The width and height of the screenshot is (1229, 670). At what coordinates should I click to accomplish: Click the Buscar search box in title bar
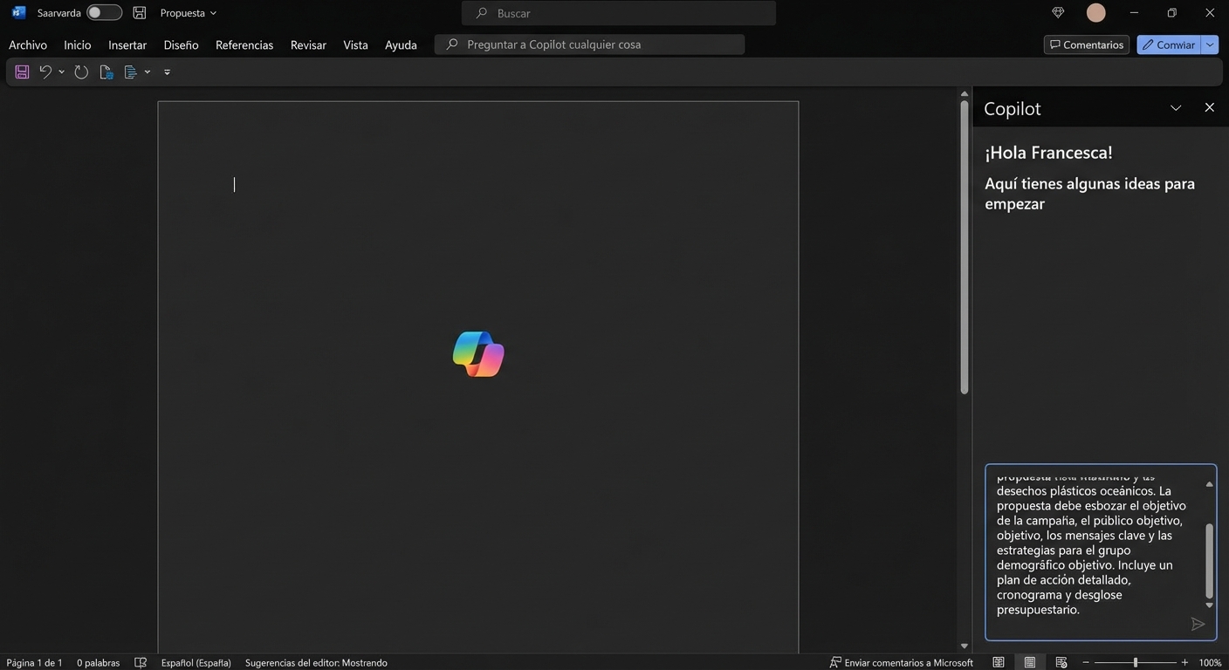[x=618, y=13]
